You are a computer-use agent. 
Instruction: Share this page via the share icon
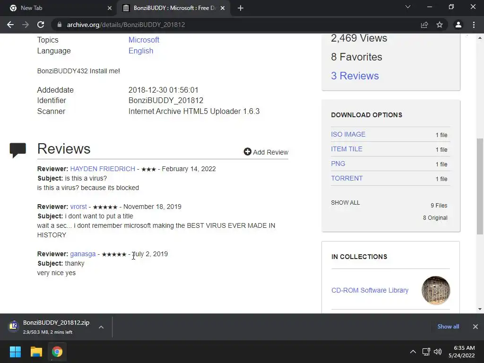pyautogui.click(x=424, y=25)
